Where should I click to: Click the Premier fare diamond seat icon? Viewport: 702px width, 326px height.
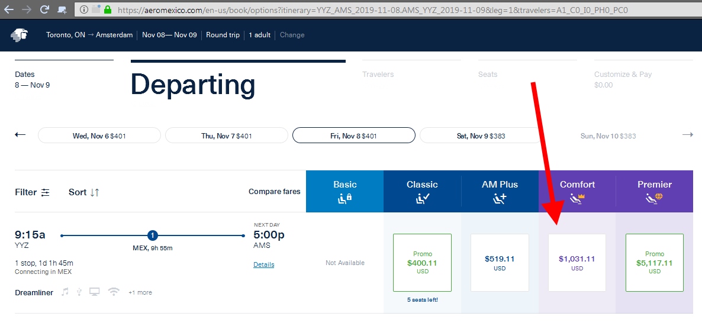coord(655,199)
